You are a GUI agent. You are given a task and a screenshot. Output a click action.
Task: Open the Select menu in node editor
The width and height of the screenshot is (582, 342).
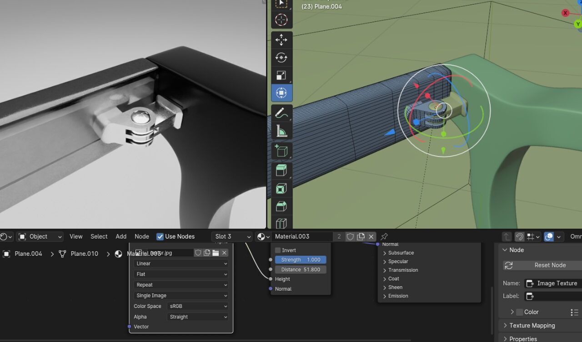tap(99, 236)
